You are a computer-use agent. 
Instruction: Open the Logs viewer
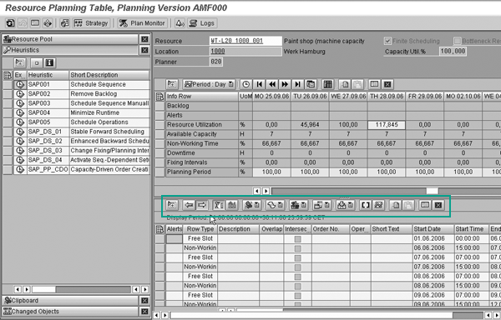coord(201,23)
